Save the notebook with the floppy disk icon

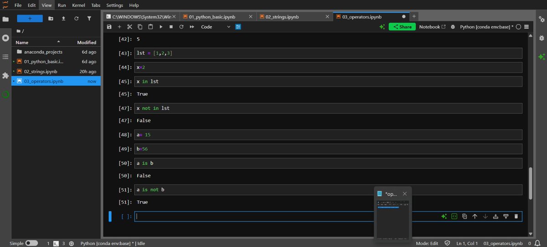[109, 27]
